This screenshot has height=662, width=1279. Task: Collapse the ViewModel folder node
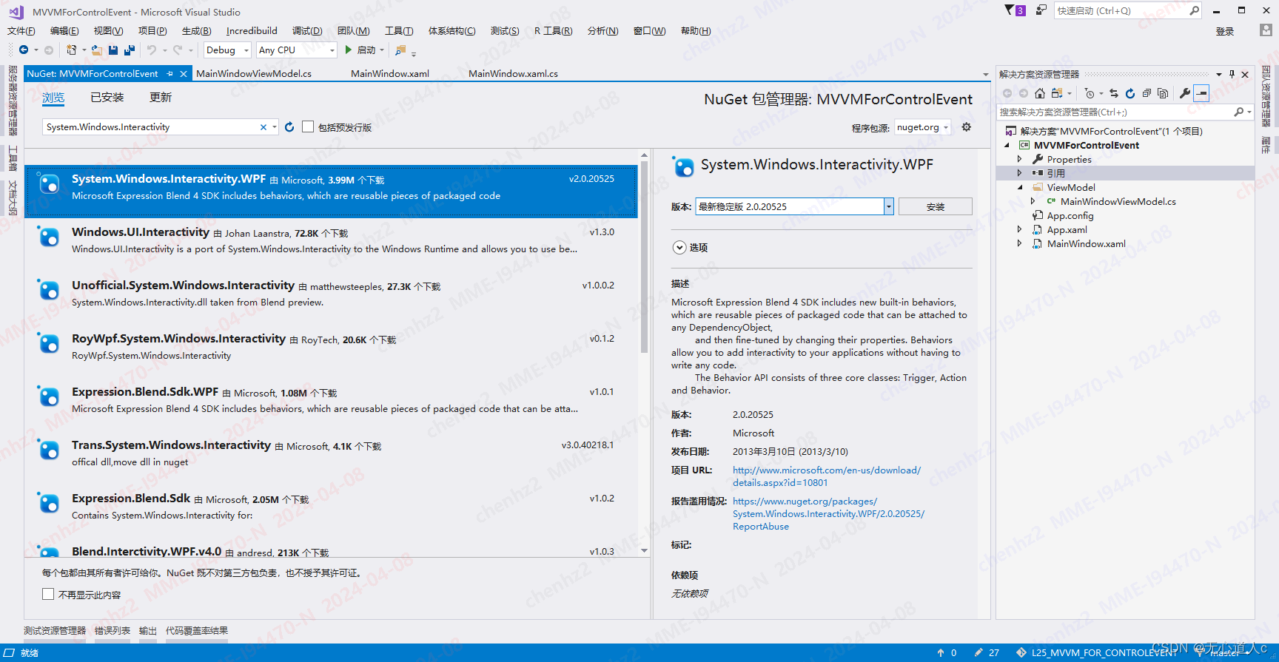1020,187
